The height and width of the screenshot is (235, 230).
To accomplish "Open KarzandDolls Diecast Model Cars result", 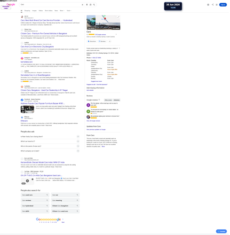I will pyautogui.click(x=42, y=163).
